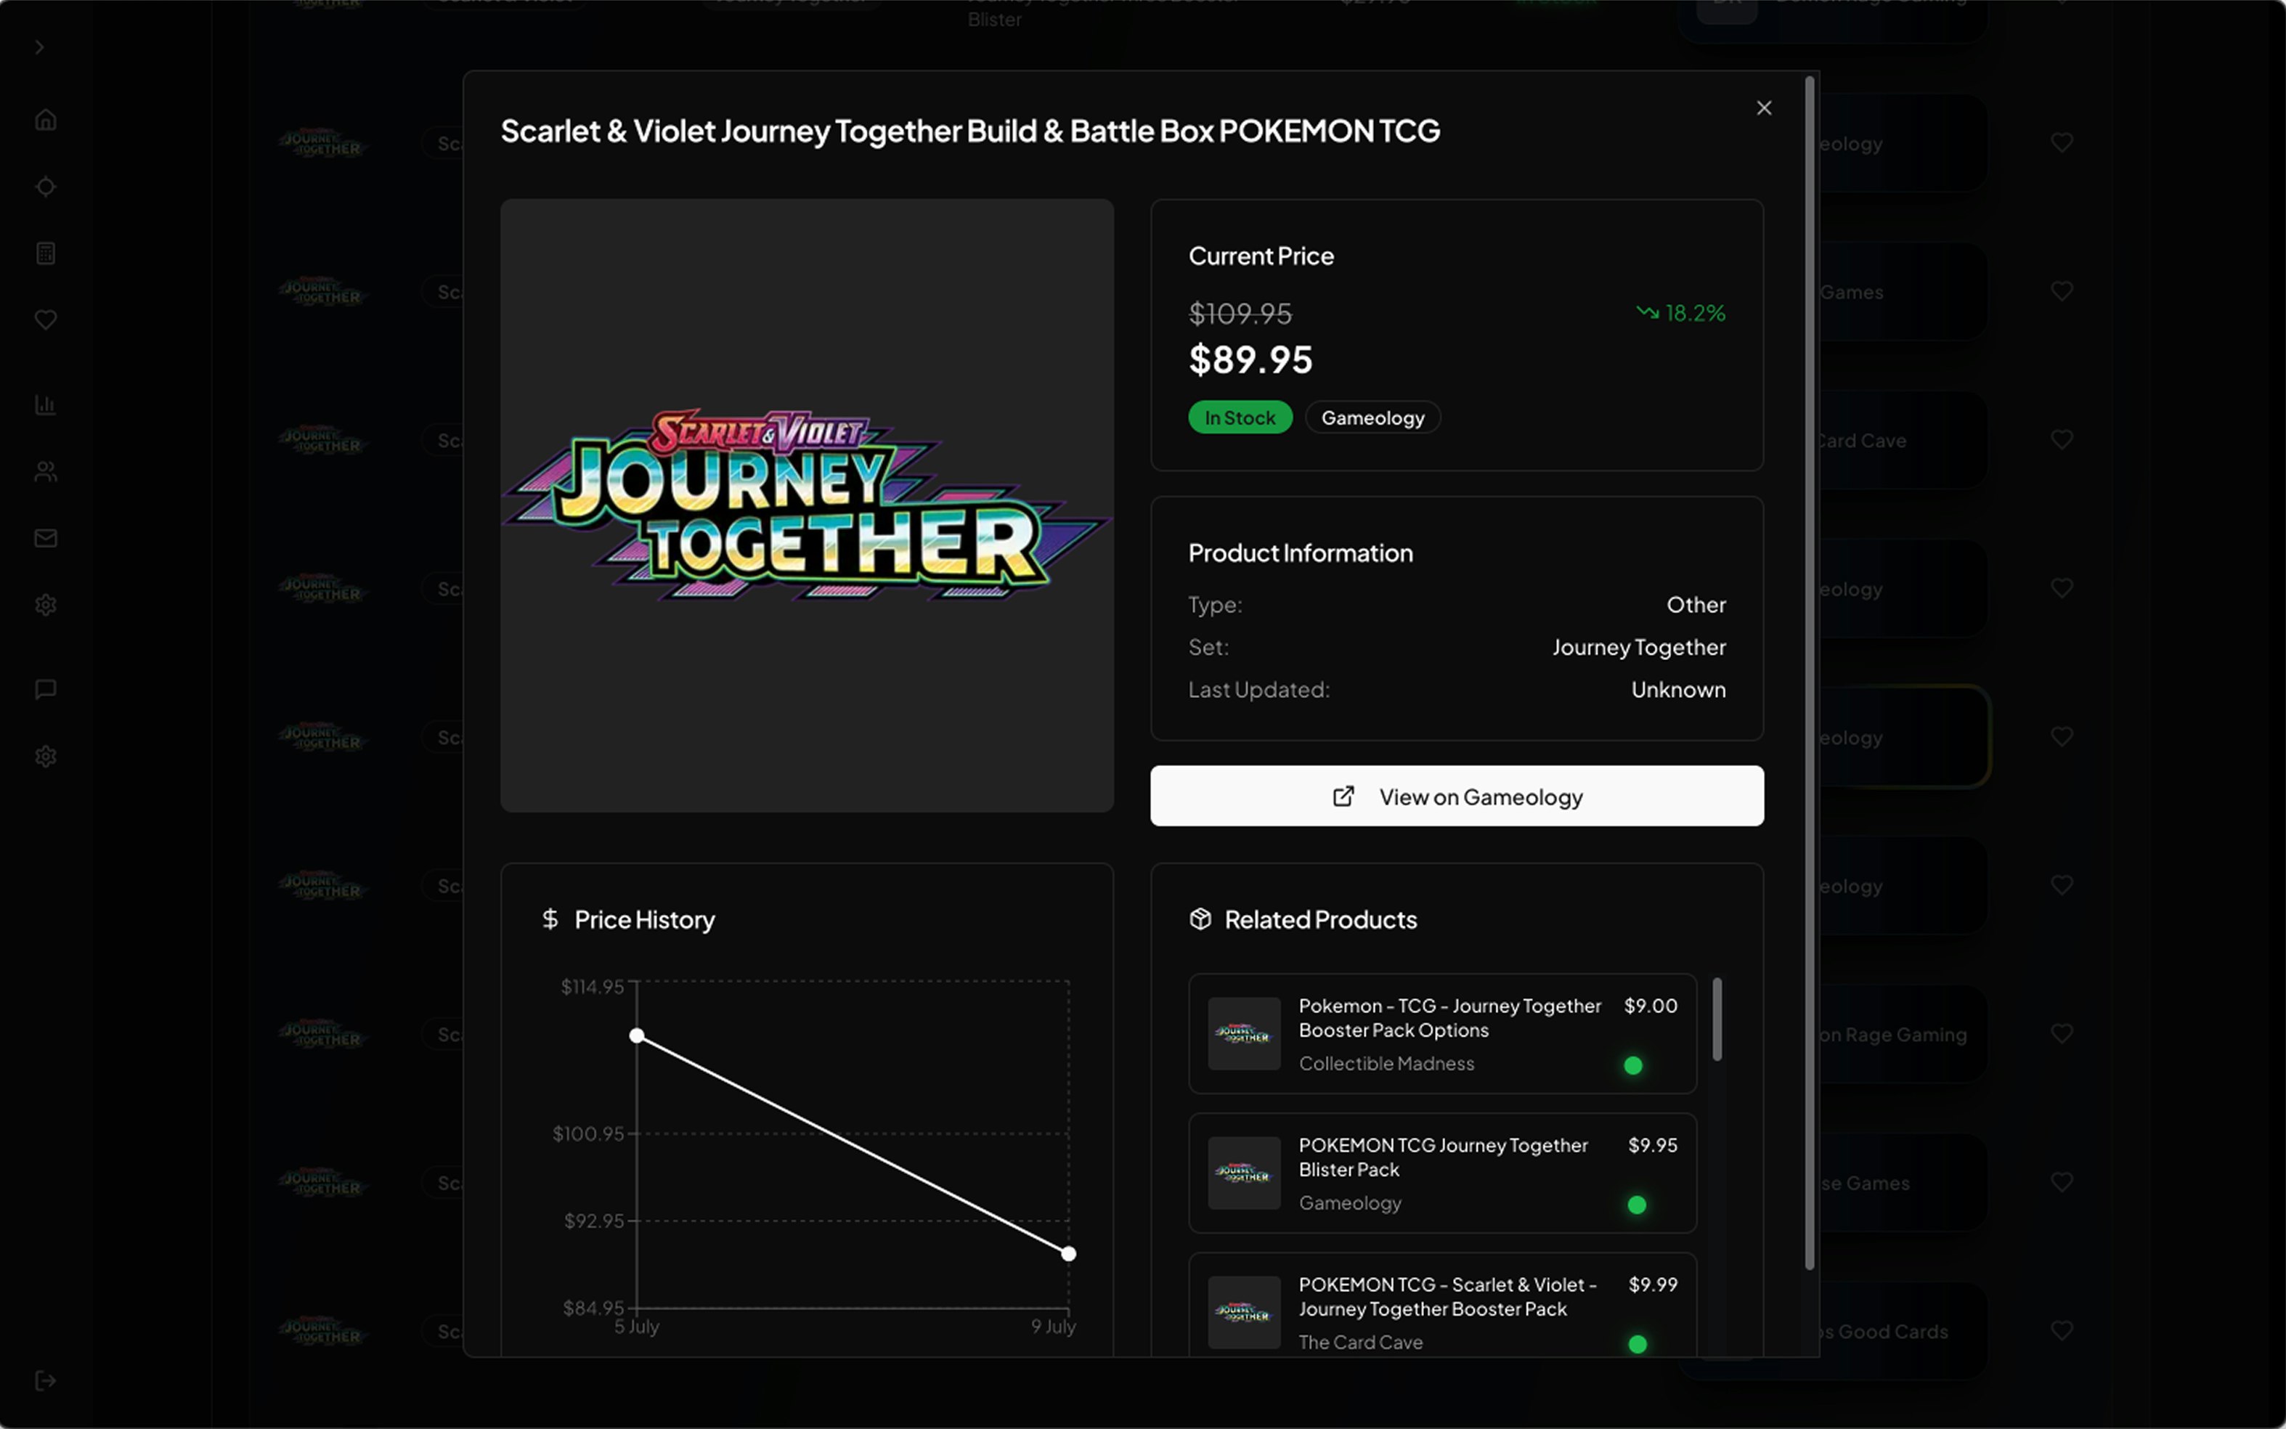Image resolution: width=2286 pixels, height=1429 pixels.
Task: Click thumbnail of Booster Pack Options item
Action: pos(1244,1034)
